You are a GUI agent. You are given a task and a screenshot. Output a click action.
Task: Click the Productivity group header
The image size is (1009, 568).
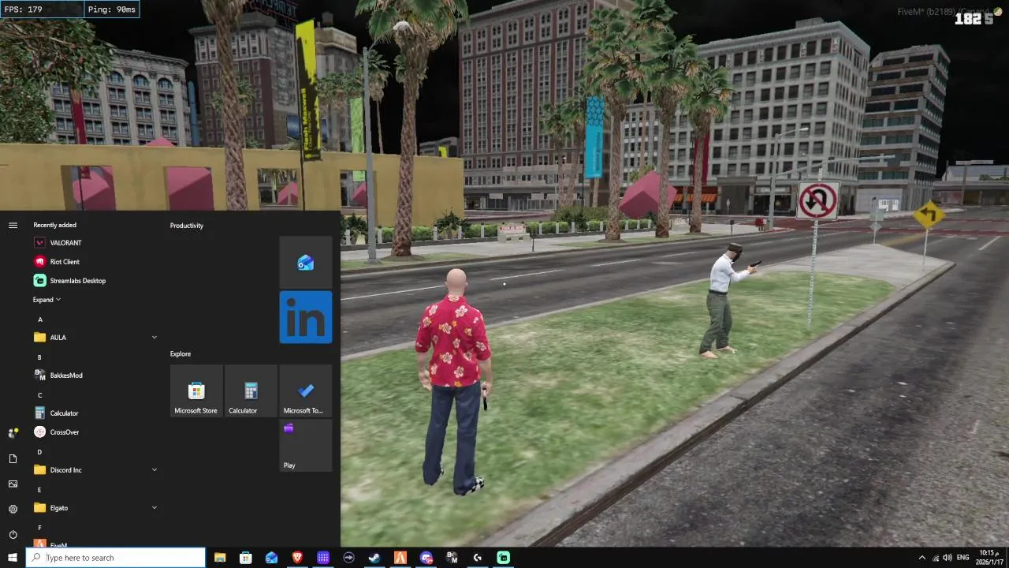pos(187,226)
